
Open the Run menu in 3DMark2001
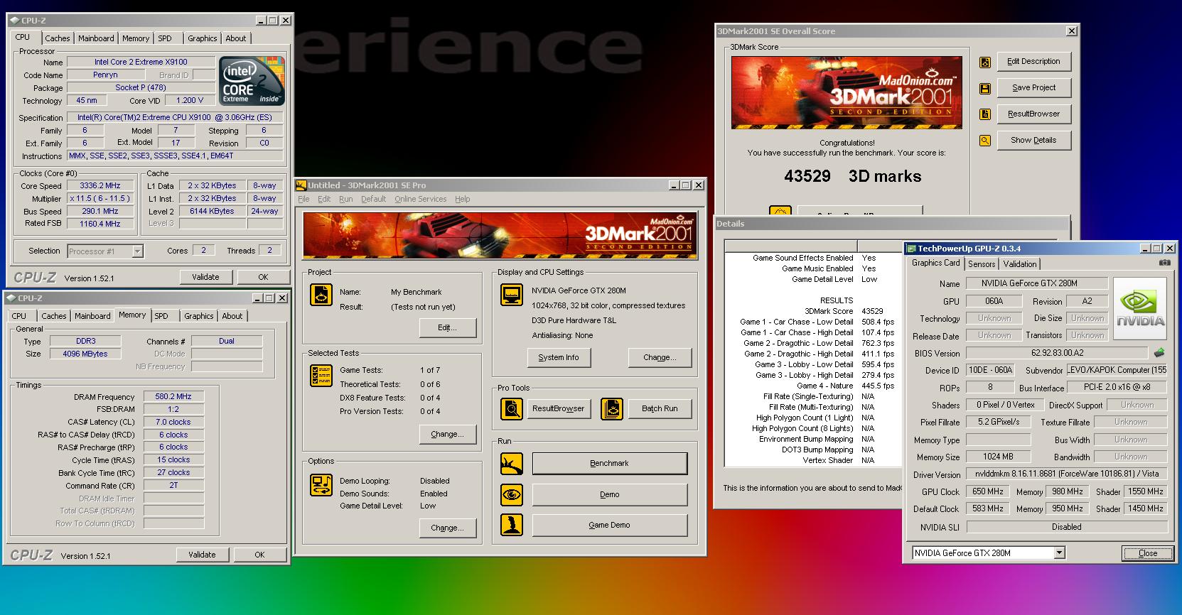345,199
